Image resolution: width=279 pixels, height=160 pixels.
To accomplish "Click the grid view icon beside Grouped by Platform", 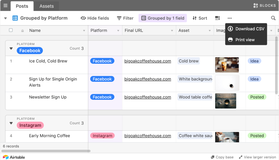I will coord(15,18).
